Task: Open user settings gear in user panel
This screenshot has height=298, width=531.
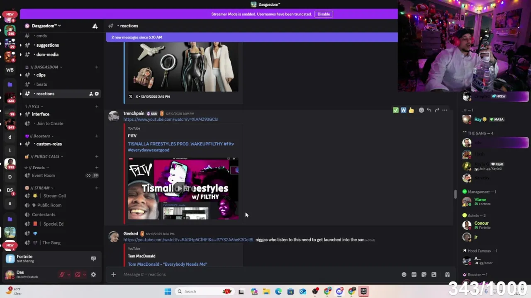Action: click(93, 274)
